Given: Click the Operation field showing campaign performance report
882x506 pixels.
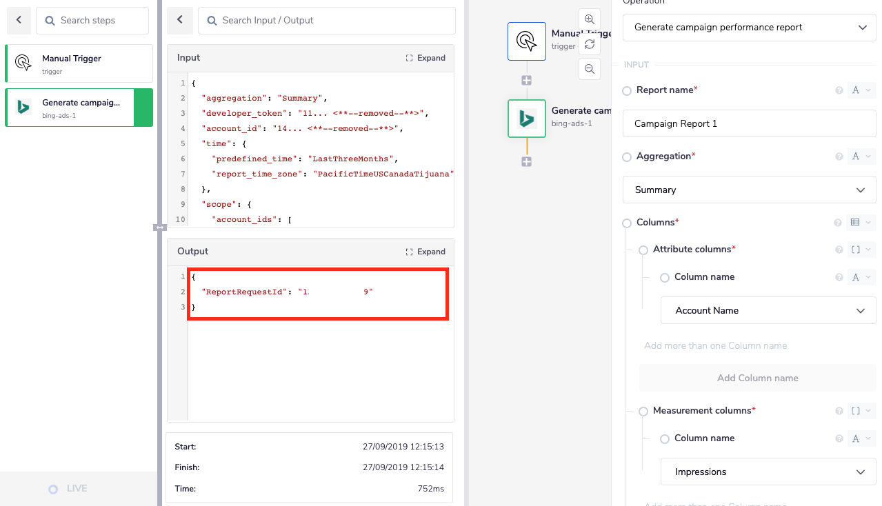Looking at the screenshot, I should tap(749, 28).
